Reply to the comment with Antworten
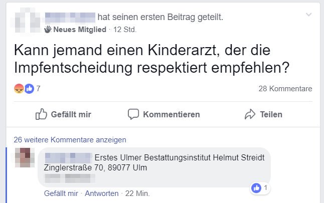 coord(102,193)
